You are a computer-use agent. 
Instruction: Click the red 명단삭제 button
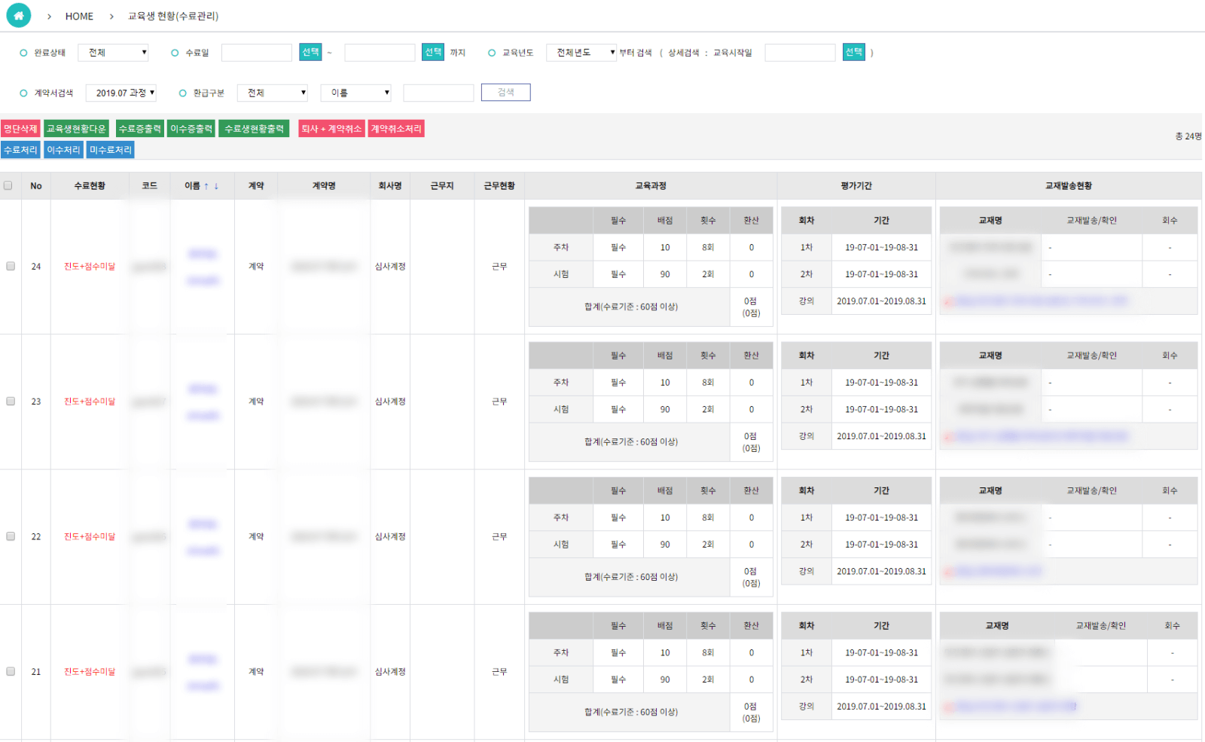20,129
